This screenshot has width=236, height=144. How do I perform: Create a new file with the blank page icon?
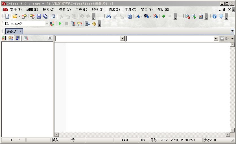(x=7, y=16)
